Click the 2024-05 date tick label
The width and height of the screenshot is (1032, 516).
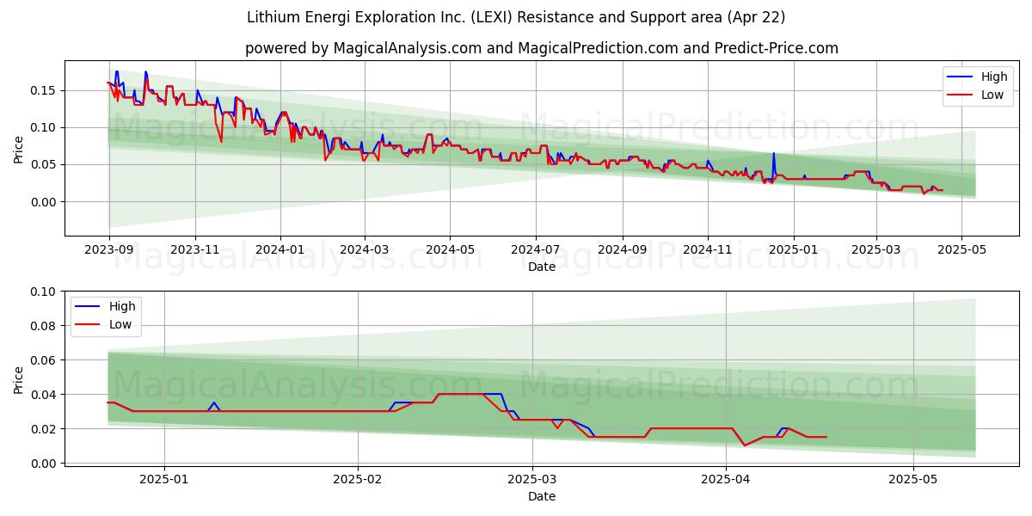[x=451, y=250]
